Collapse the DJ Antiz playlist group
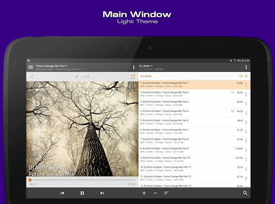This screenshot has height=204, width=275. 246,76
